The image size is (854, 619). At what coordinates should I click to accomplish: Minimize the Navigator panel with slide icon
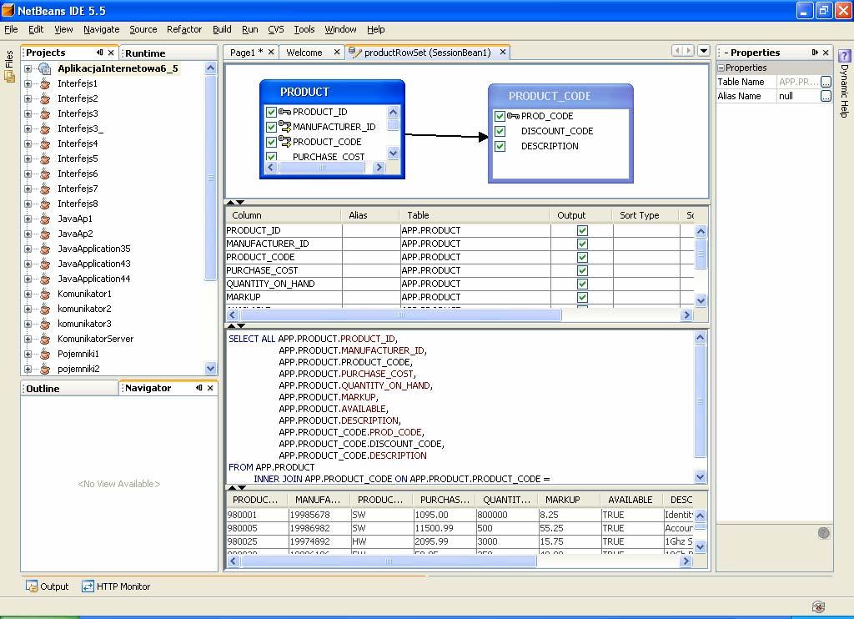coord(198,387)
